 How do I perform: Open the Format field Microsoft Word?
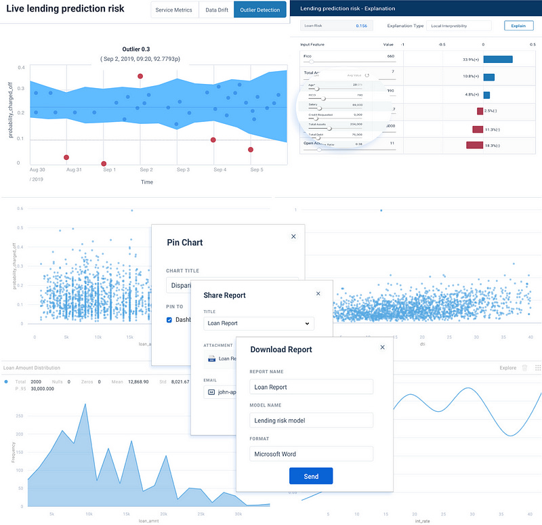tap(311, 454)
